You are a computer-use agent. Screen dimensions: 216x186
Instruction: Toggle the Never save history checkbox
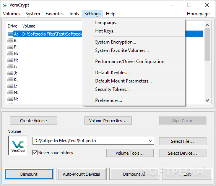[35, 152]
